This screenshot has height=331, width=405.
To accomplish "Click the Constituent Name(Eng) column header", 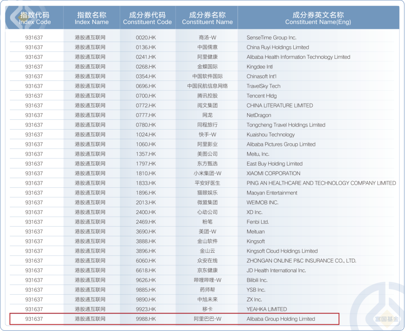I will click(318, 18).
